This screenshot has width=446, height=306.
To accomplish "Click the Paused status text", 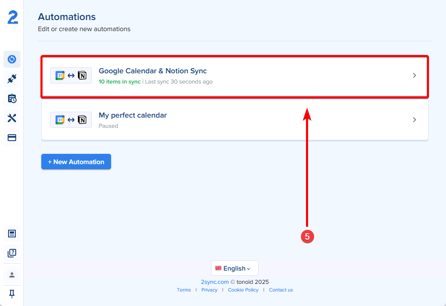I will click(109, 126).
